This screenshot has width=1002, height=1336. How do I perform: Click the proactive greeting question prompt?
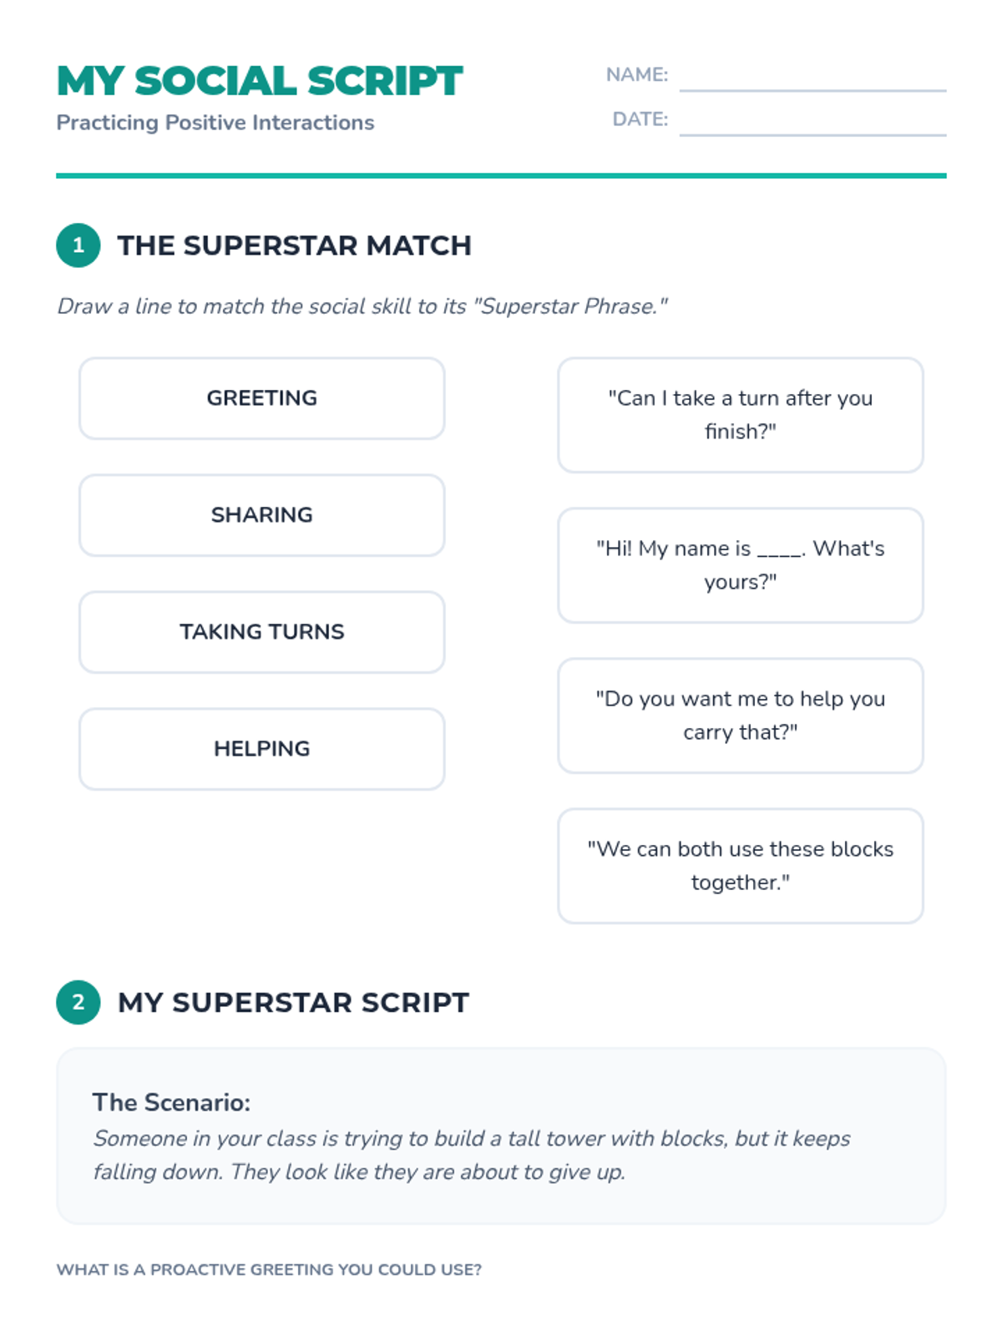269,1269
